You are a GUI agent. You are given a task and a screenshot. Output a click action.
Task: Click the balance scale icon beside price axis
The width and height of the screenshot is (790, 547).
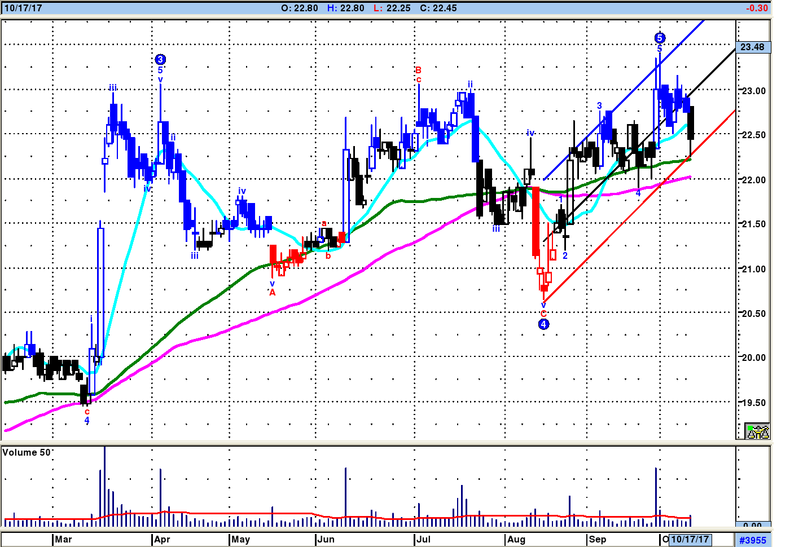tap(757, 431)
